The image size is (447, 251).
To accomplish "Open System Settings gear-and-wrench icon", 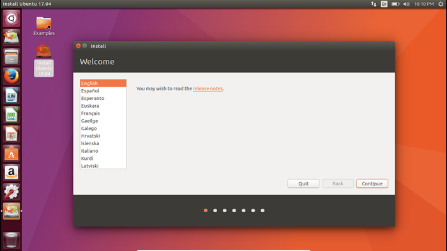I will coord(11,192).
